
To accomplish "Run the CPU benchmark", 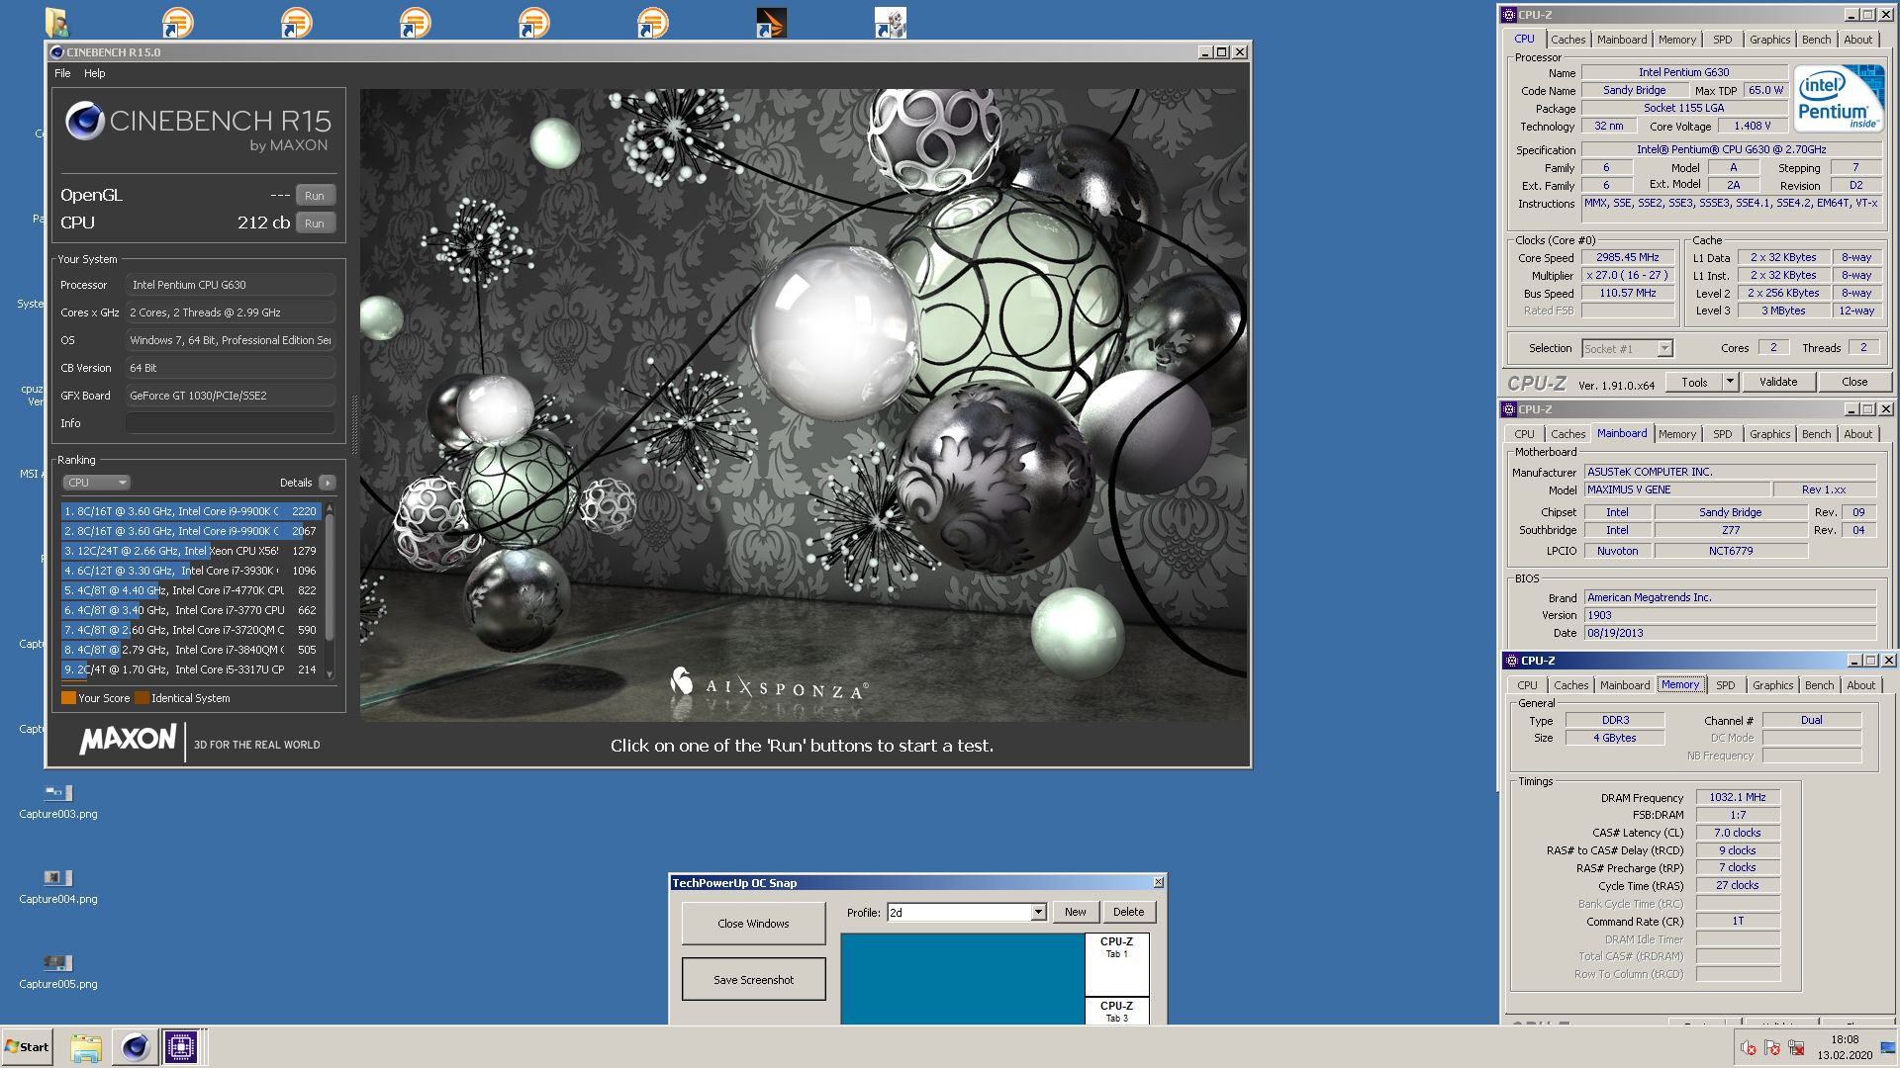I will (315, 223).
